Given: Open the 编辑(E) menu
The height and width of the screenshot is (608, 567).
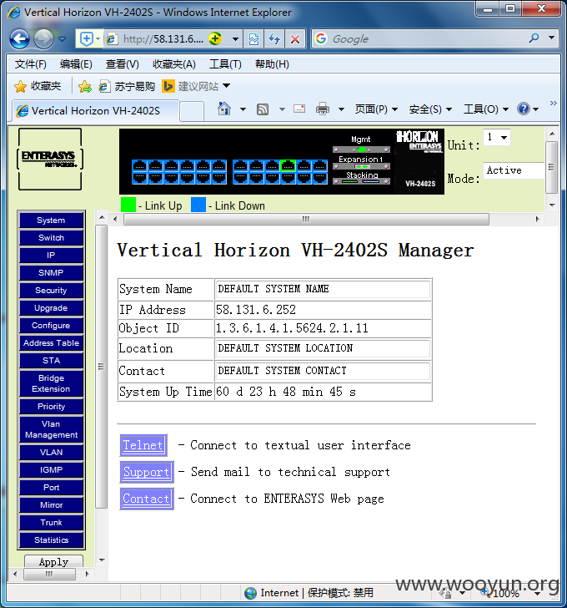Looking at the screenshot, I should point(76,64).
